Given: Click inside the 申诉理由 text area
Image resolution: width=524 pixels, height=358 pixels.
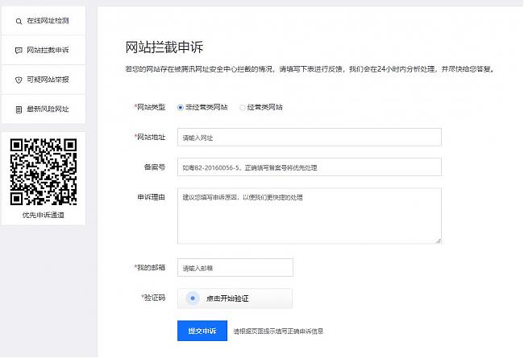Looking at the screenshot, I should point(310,216).
